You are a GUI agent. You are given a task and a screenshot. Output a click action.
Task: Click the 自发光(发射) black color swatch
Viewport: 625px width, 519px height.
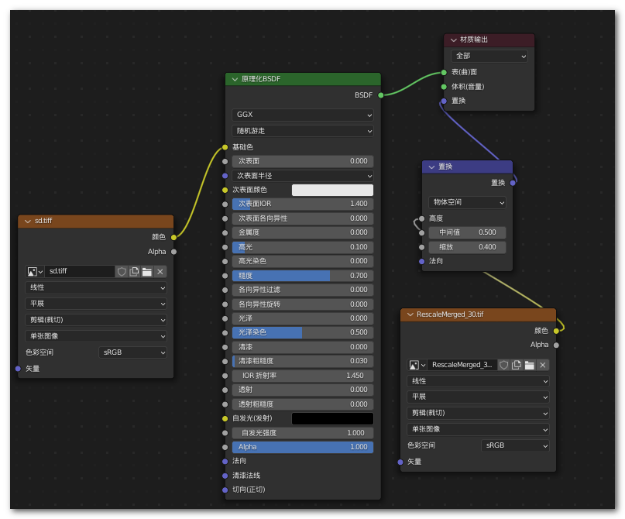click(x=332, y=418)
